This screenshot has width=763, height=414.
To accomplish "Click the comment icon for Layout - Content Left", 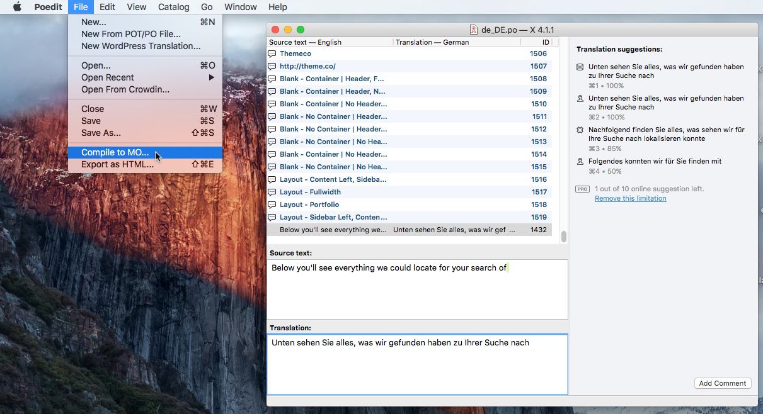I will (x=272, y=180).
